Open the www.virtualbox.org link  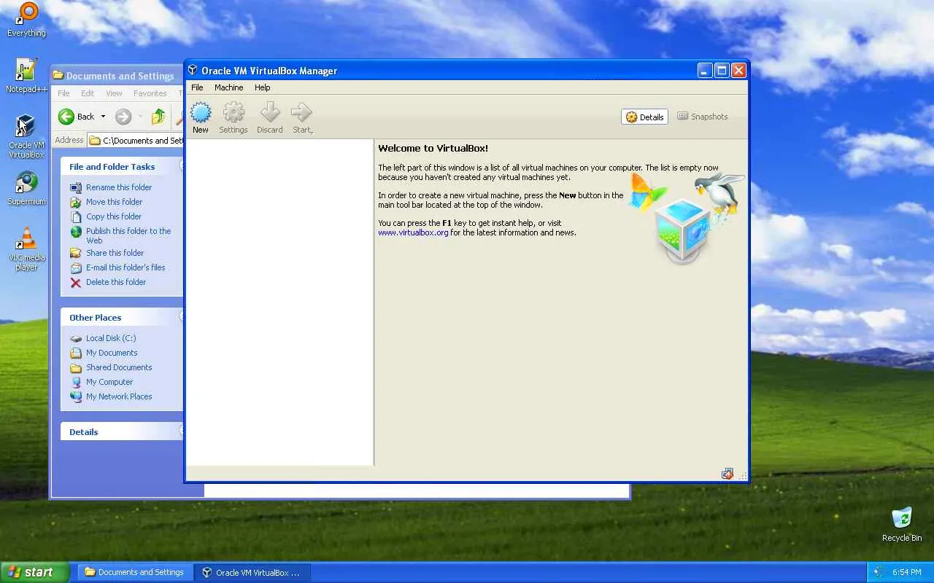(413, 232)
